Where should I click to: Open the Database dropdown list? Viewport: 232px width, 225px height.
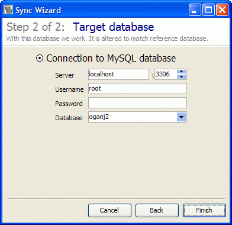point(182,117)
